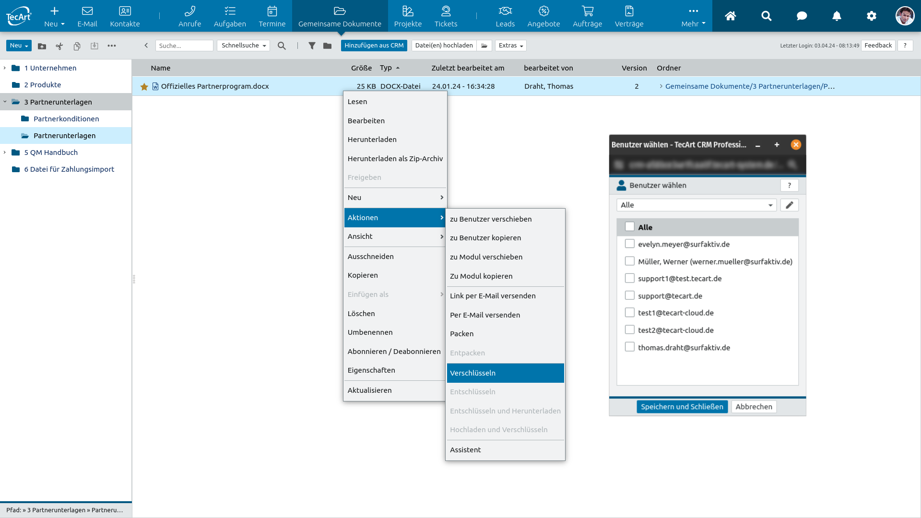Expand the 5 QM Handbuch folder

click(5, 153)
